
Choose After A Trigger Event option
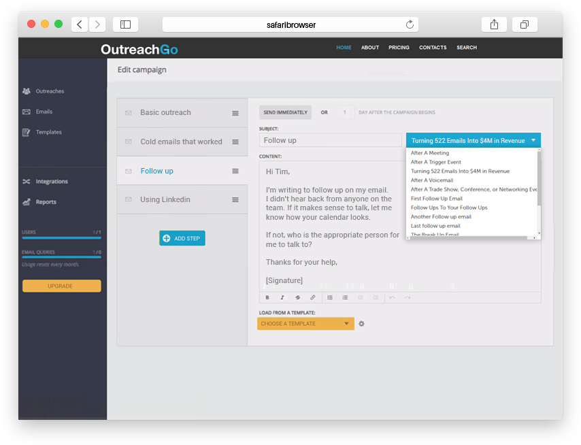435,162
